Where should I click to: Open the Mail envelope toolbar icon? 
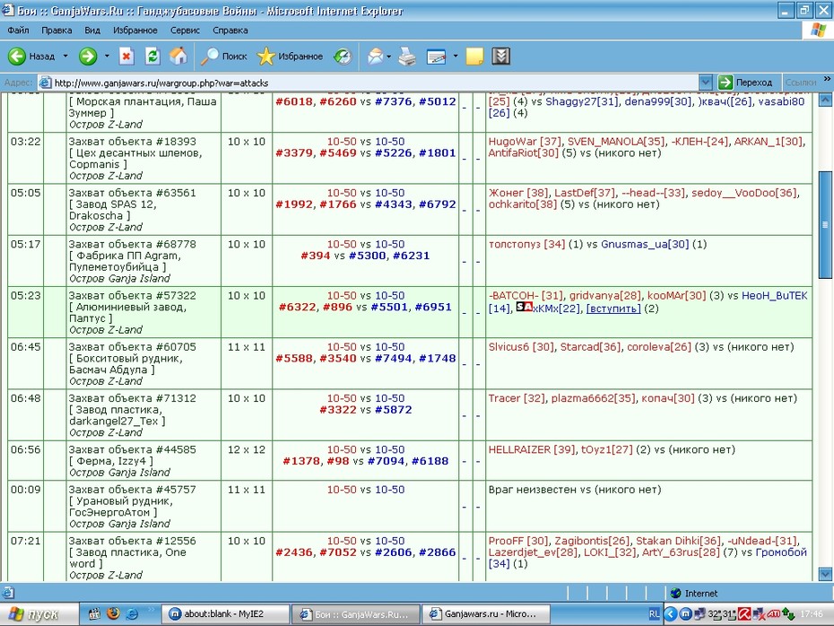tap(375, 56)
